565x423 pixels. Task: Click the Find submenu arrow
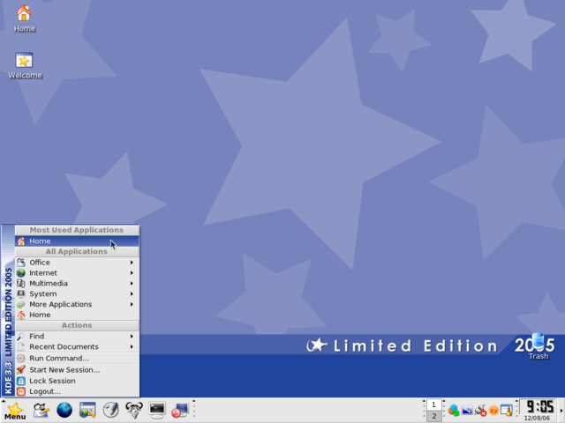coord(132,336)
